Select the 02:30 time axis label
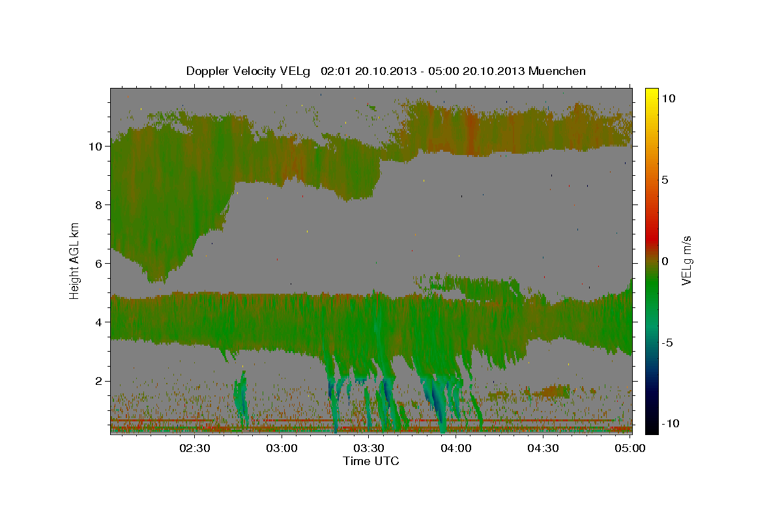This screenshot has height=521, width=782. [x=195, y=448]
